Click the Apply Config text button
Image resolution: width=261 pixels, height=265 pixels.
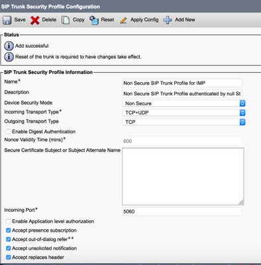pyautogui.click(x=144, y=20)
